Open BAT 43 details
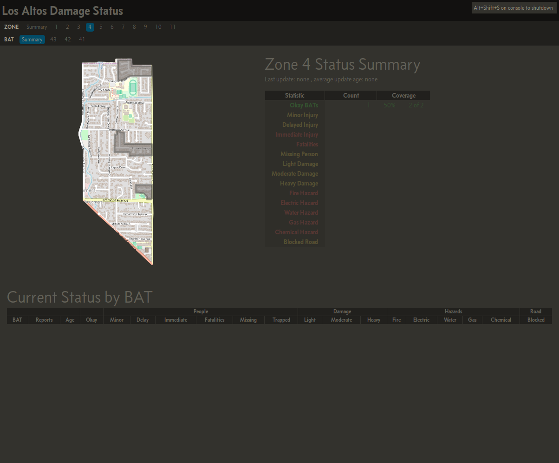Viewport: 559px width, 463px height. (x=53, y=40)
